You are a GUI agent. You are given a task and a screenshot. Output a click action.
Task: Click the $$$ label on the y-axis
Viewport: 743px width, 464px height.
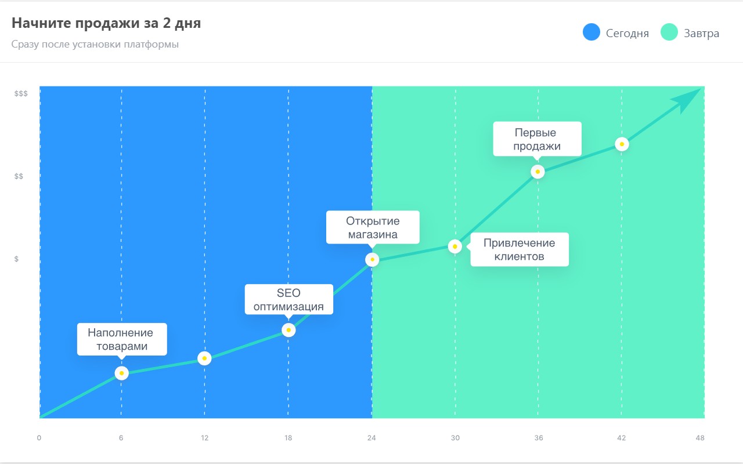tap(21, 93)
